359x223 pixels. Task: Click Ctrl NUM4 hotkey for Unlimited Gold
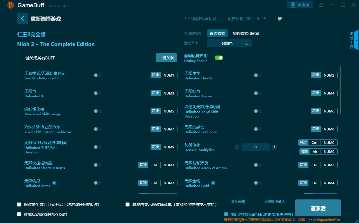point(323,183)
